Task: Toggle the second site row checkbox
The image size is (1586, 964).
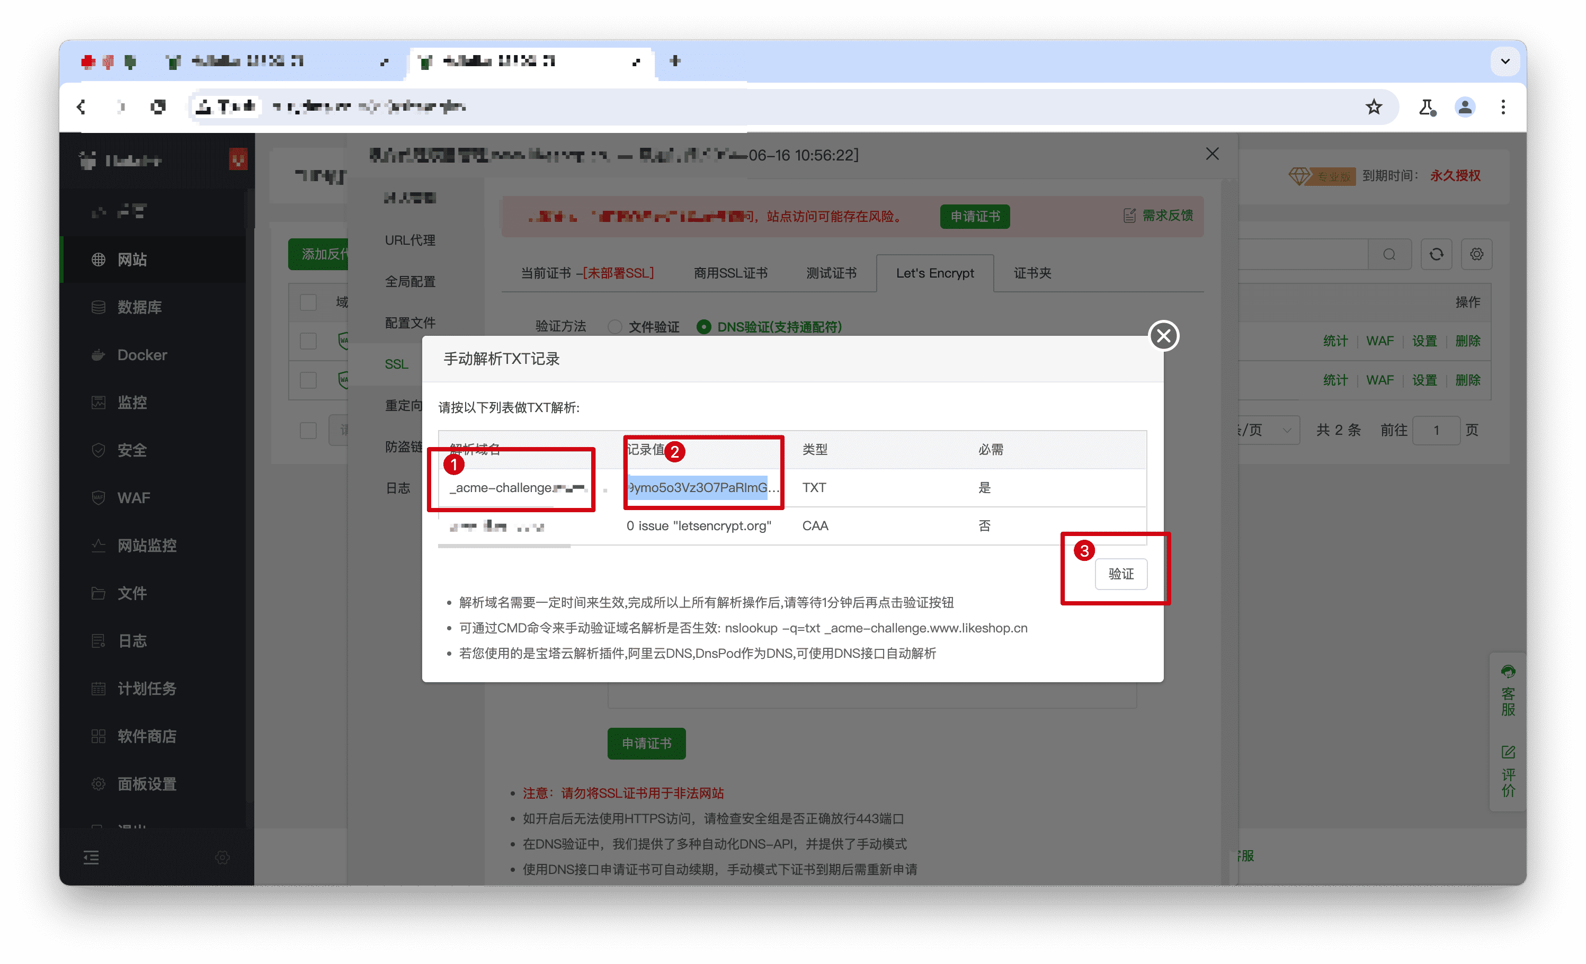Action: click(308, 380)
